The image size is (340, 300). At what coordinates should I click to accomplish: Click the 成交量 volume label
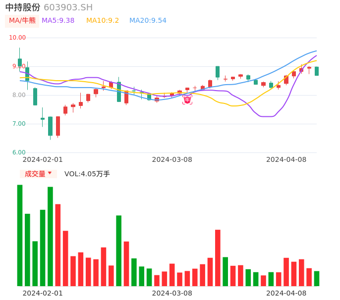pyautogui.click(x=35, y=174)
